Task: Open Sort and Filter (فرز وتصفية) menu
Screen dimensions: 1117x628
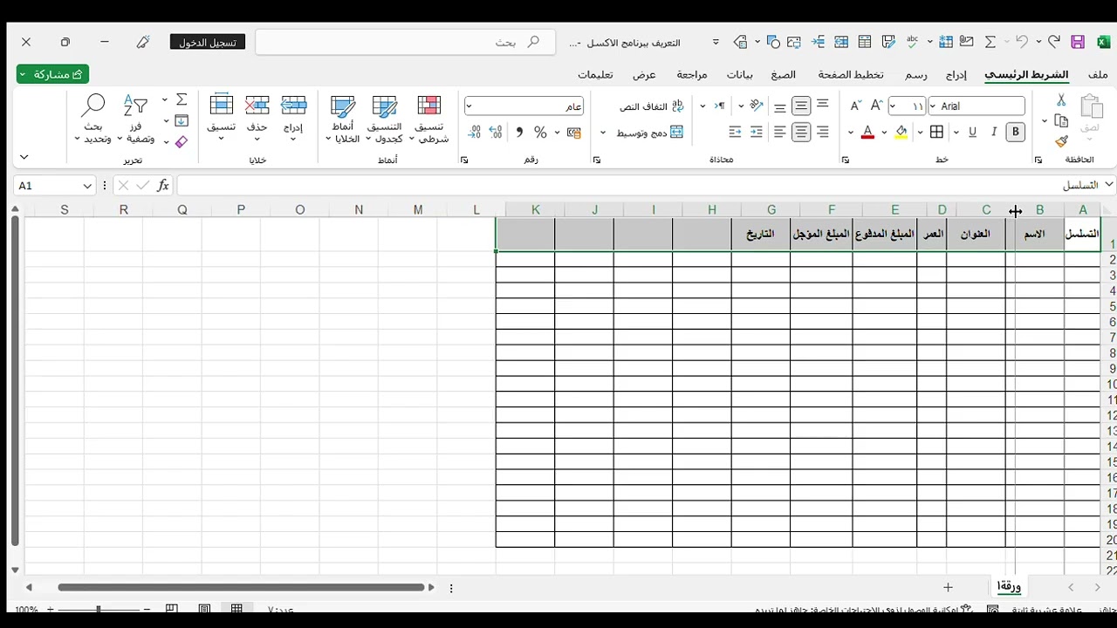Action: (x=135, y=119)
